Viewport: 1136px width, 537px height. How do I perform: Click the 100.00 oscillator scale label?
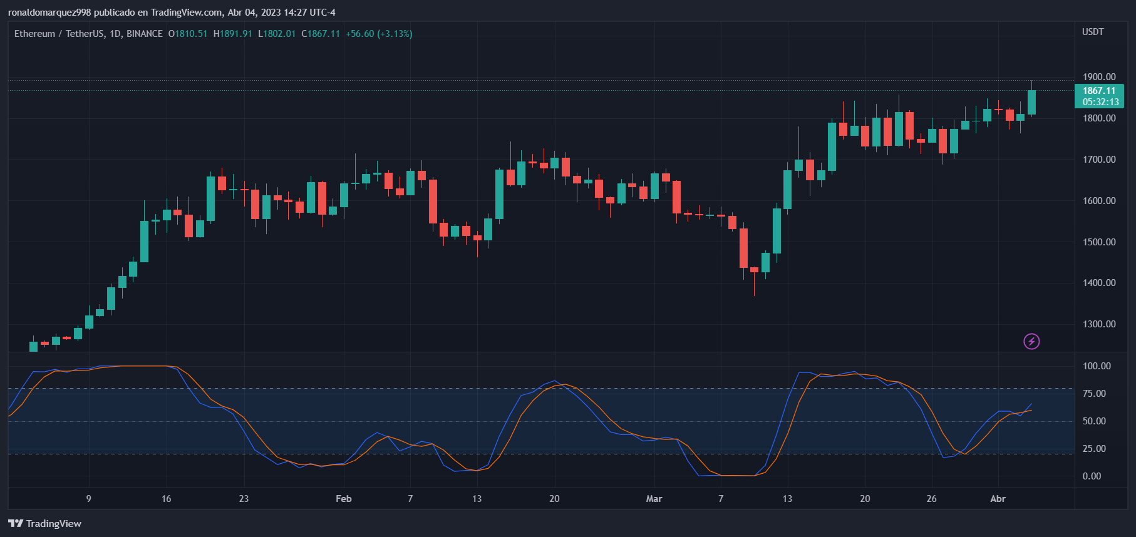1097,366
